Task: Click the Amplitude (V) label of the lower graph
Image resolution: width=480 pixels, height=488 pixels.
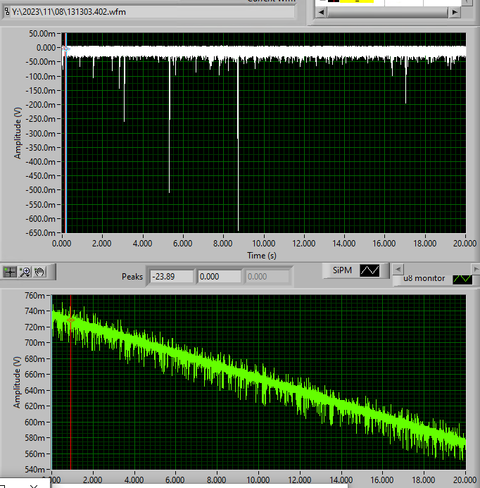Action: [x=16, y=382]
